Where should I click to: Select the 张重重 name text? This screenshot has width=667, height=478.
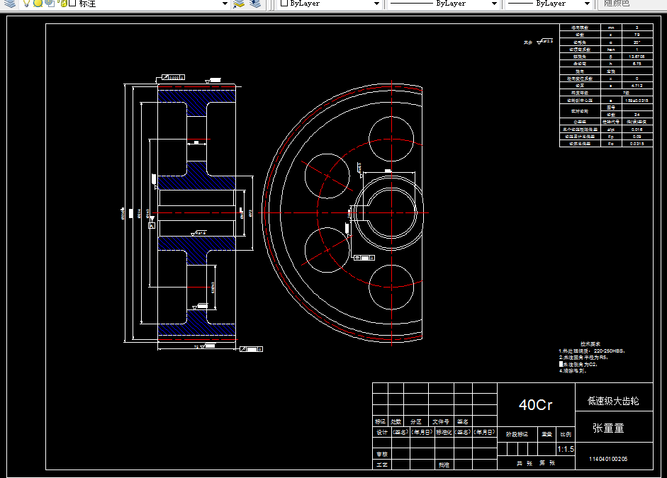(608, 428)
